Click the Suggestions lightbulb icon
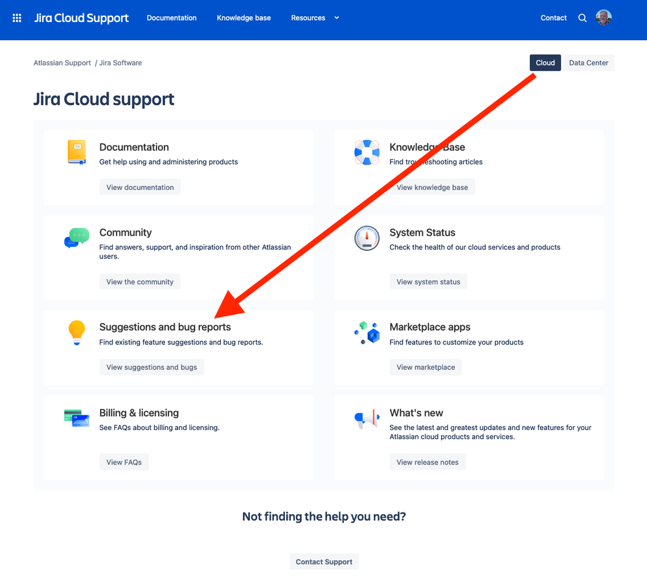Image resolution: width=647 pixels, height=579 pixels. coord(77,333)
